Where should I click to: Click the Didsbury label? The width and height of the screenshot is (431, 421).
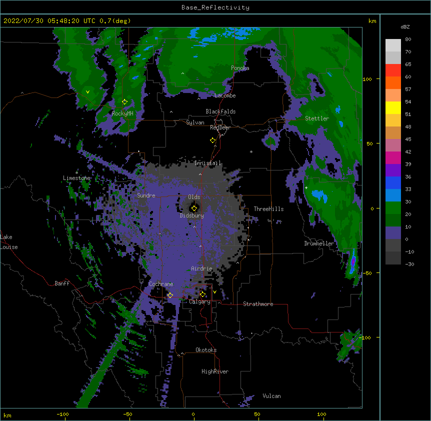point(191,215)
